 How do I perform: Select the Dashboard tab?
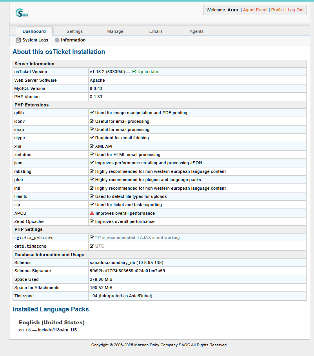tap(34, 32)
